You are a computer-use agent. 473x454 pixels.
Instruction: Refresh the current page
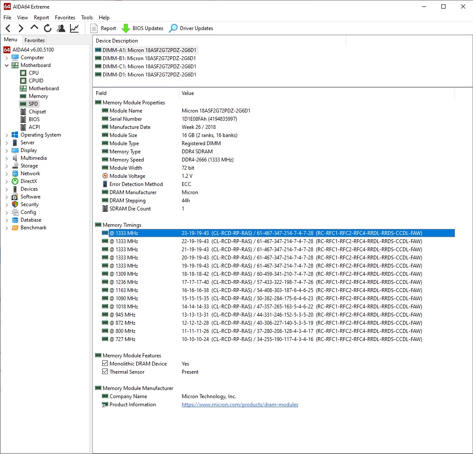tap(48, 28)
